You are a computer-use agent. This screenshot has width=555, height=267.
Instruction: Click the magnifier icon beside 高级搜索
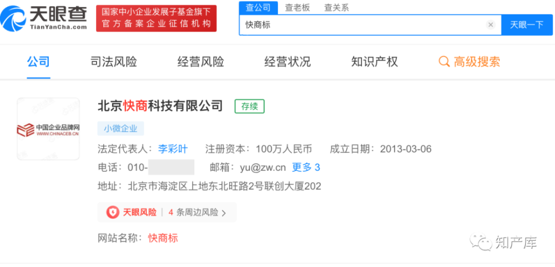coord(444,62)
